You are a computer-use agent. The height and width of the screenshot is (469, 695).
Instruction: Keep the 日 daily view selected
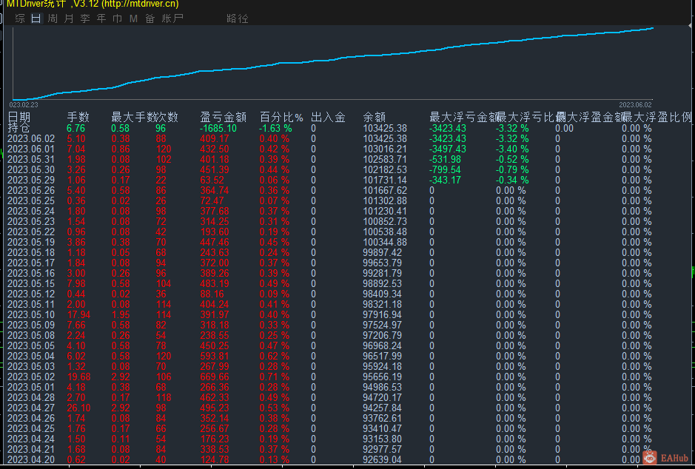[x=35, y=20]
